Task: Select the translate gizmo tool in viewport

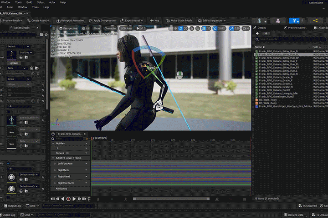Action: (176, 28)
